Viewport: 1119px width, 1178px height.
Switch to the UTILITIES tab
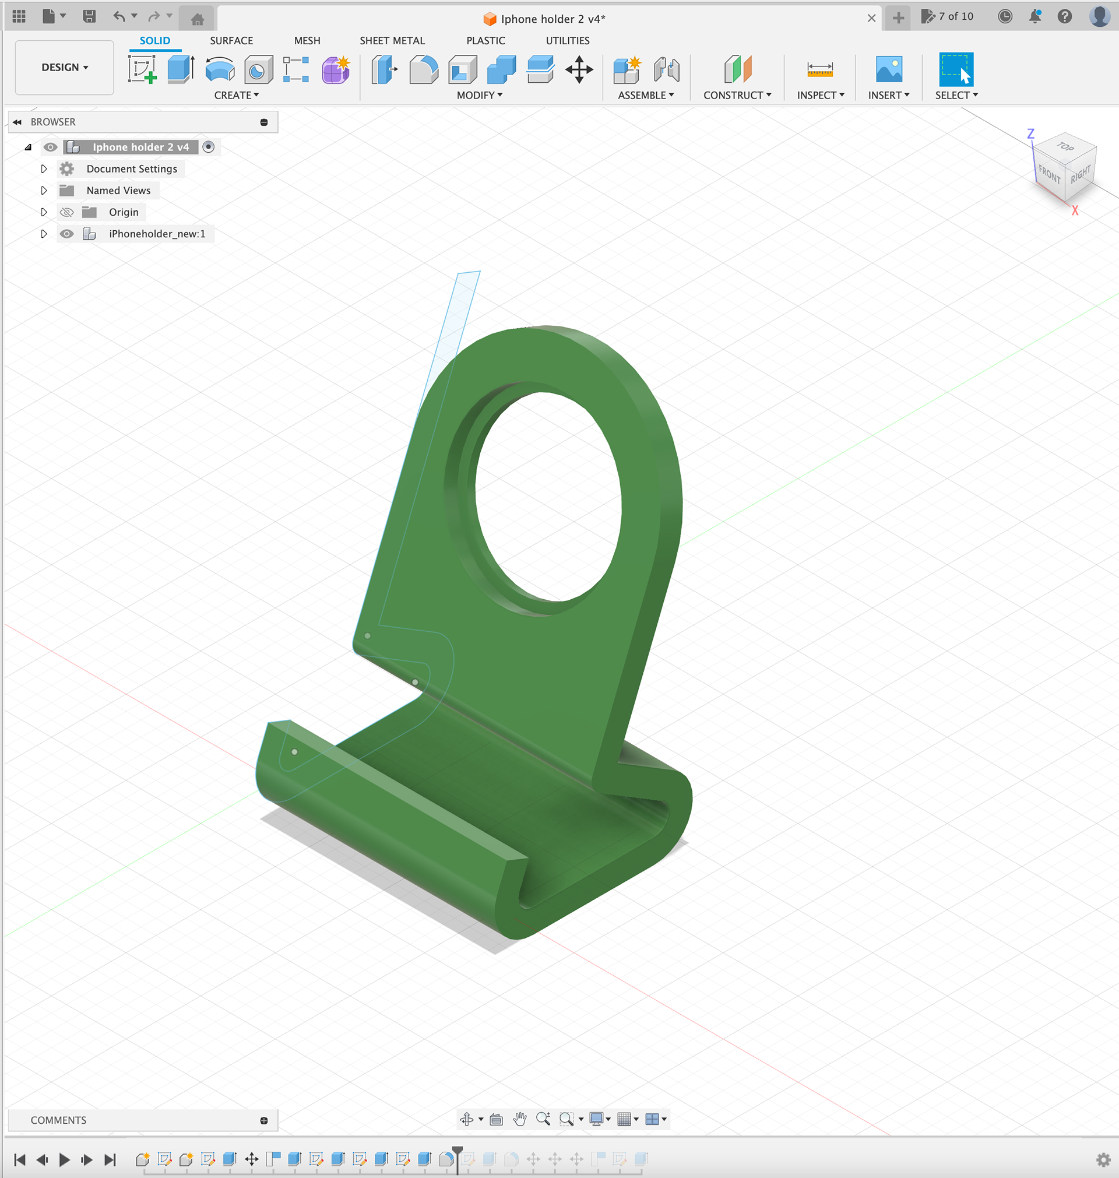tap(567, 41)
